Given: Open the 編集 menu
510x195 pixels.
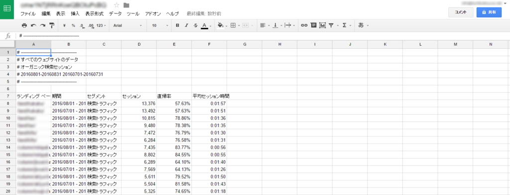Looking at the screenshot, I should pos(46,14).
